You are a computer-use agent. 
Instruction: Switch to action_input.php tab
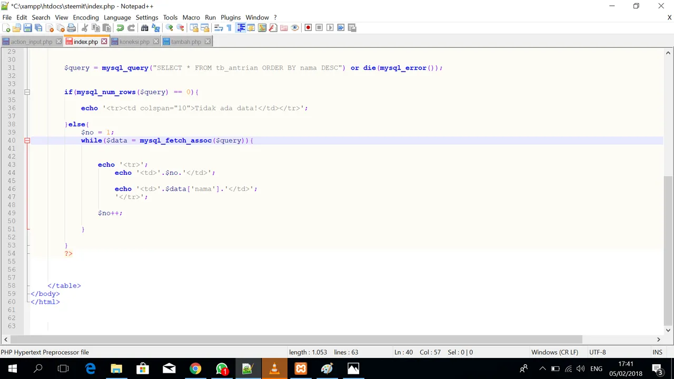(x=31, y=42)
